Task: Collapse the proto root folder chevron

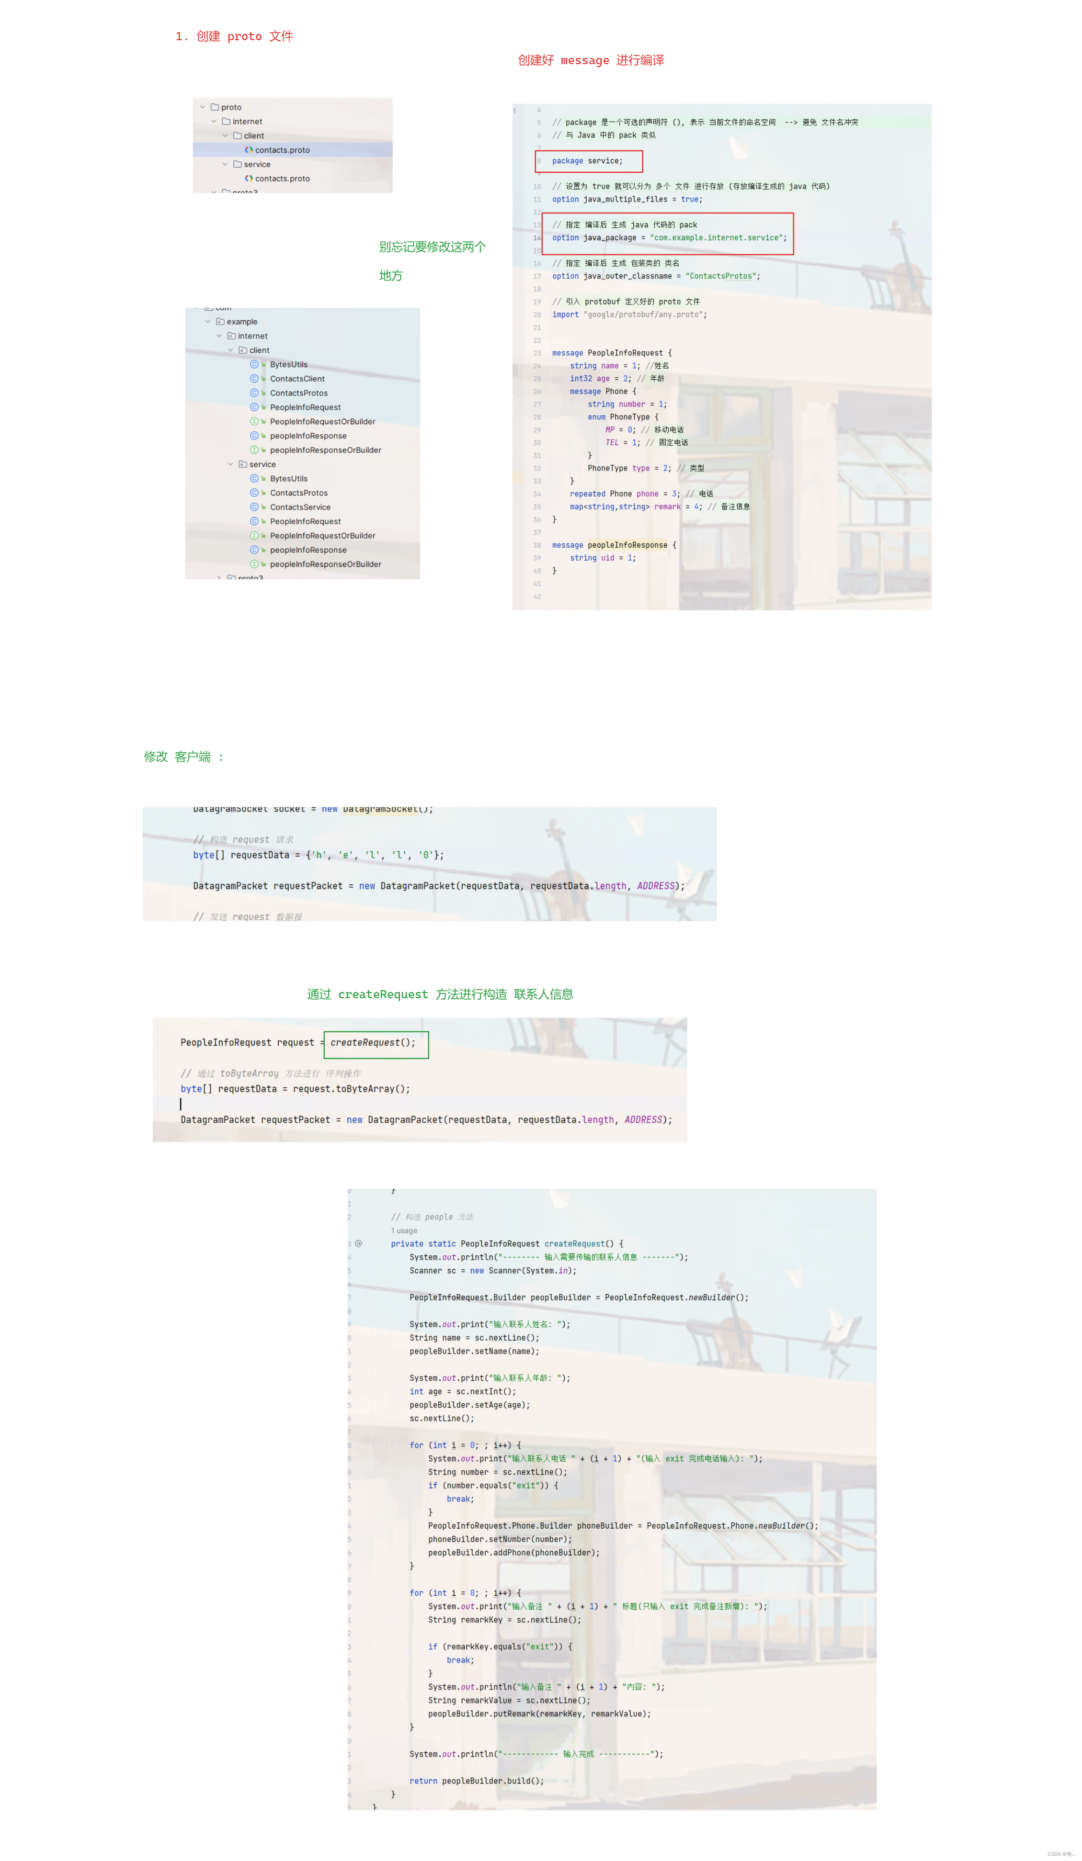Action: point(203,107)
